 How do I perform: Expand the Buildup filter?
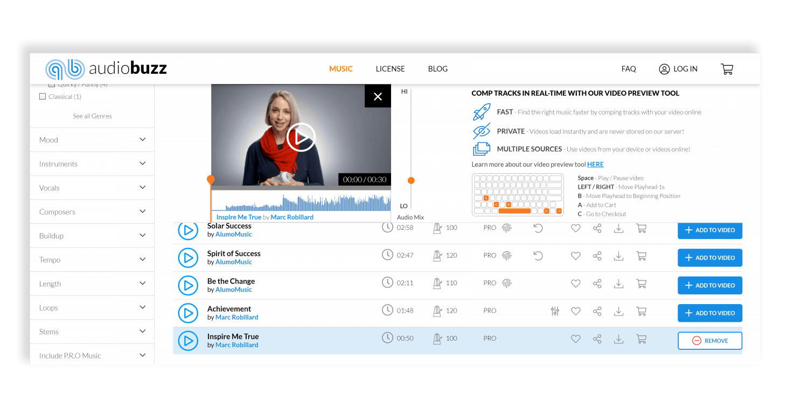[x=92, y=236]
